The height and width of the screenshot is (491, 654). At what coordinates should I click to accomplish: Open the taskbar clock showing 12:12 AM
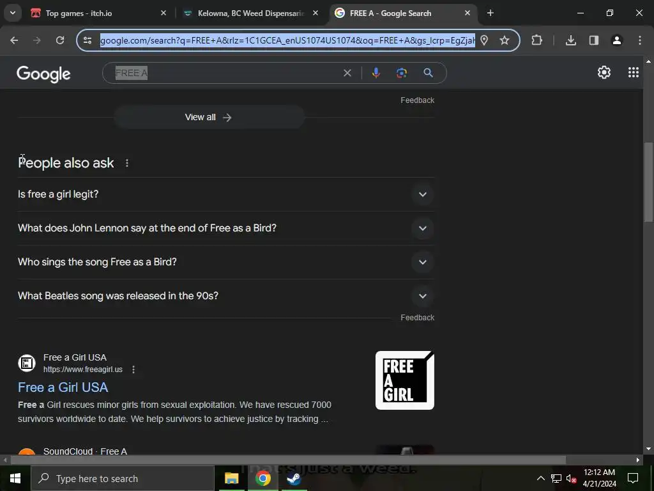tap(599, 478)
